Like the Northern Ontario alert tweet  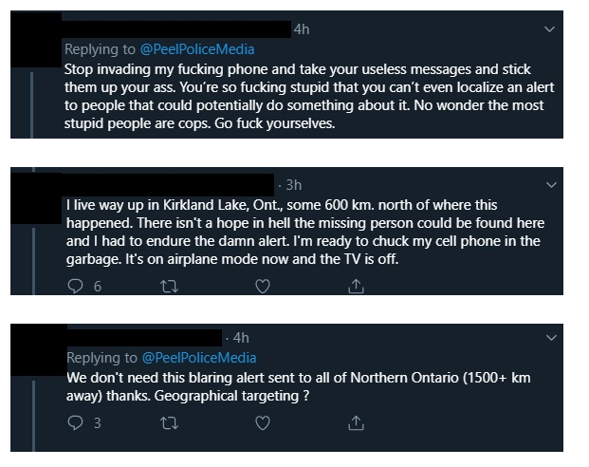[x=264, y=421]
